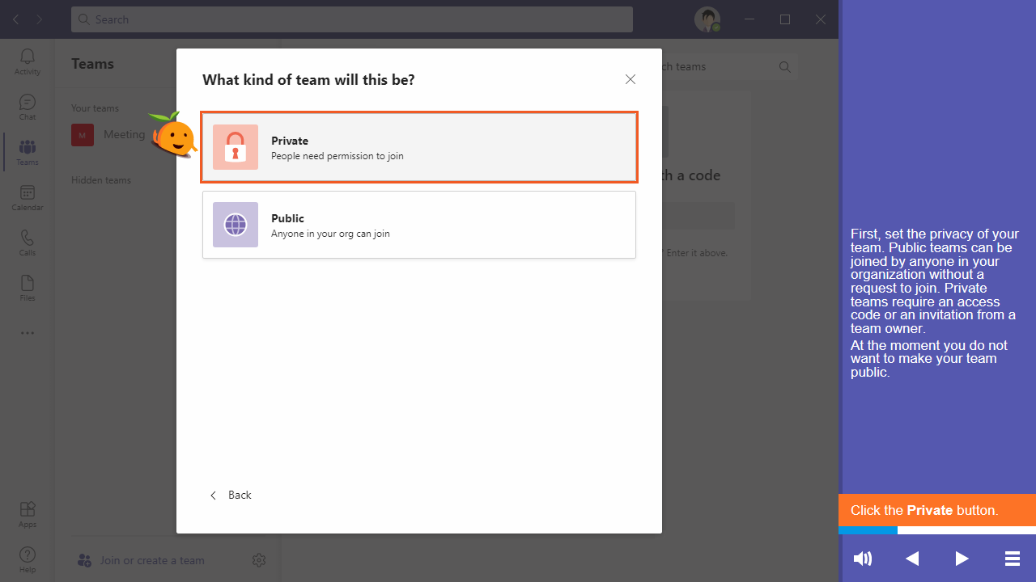Minimize the Teams window
The height and width of the screenshot is (582, 1036).
(749, 19)
